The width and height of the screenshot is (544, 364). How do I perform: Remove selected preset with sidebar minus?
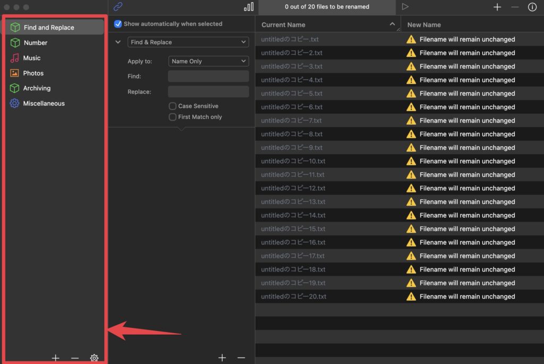click(74, 358)
